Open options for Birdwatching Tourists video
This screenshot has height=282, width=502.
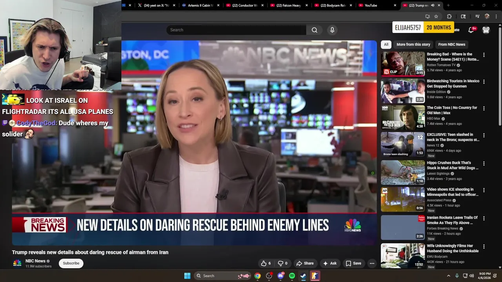[484, 82]
